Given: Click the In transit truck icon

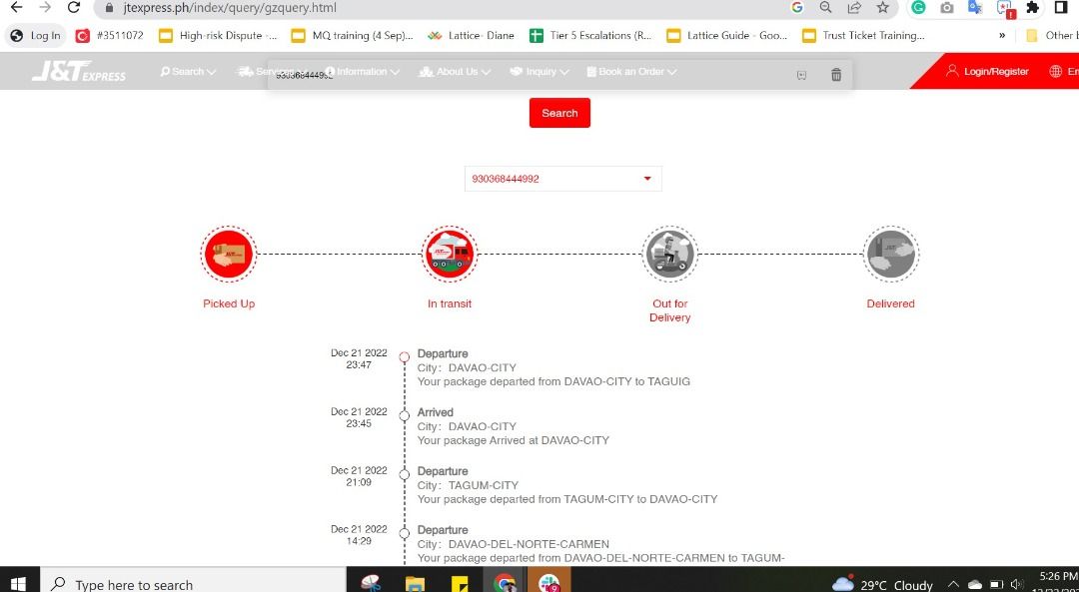Looking at the screenshot, I should click(x=450, y=254).
